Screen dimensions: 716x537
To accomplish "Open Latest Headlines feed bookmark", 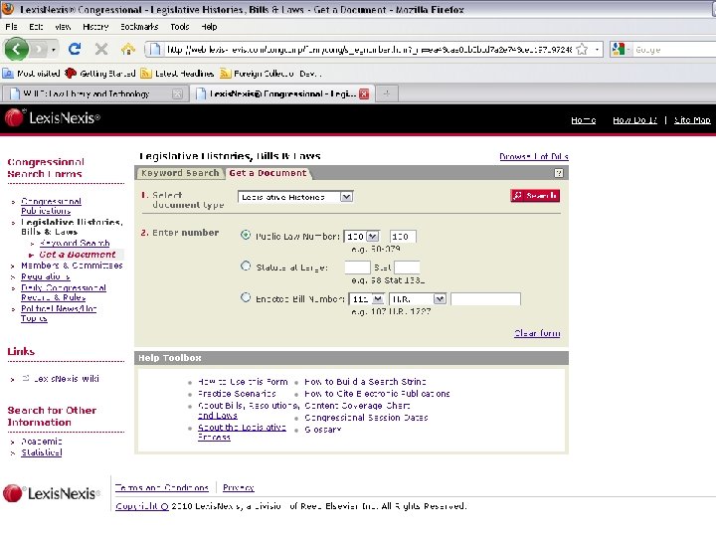I will pyautogui.click(x=177, y=73).
